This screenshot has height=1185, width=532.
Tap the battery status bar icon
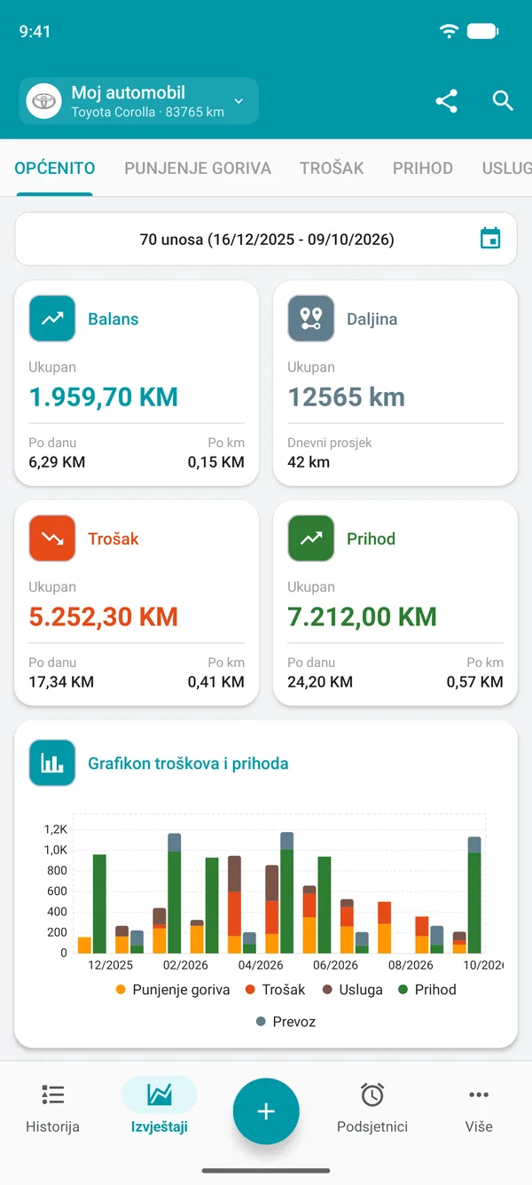(482, 31)
